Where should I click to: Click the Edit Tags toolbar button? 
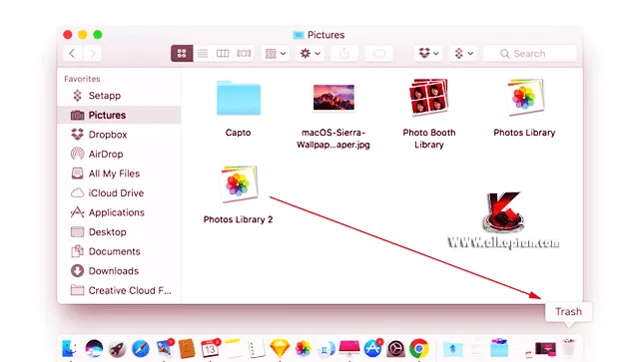378,53
